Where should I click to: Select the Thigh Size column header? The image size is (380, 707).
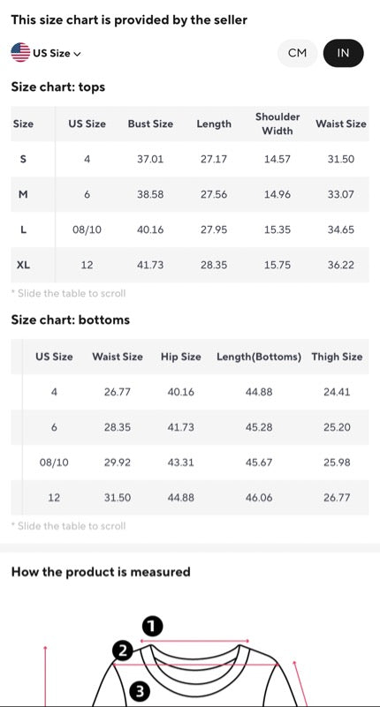coord(337,357)
